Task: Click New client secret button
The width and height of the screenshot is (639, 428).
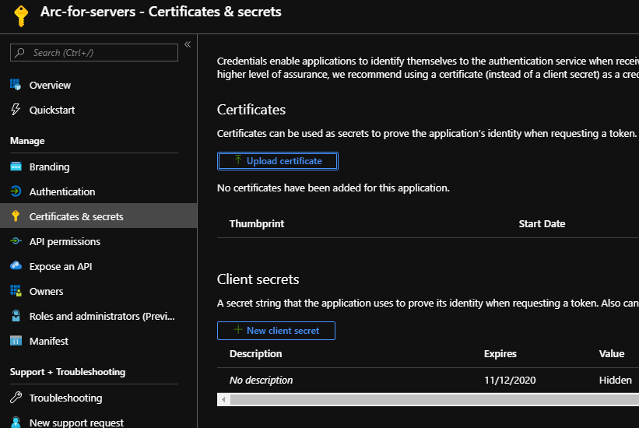Action: pos(276,331)
